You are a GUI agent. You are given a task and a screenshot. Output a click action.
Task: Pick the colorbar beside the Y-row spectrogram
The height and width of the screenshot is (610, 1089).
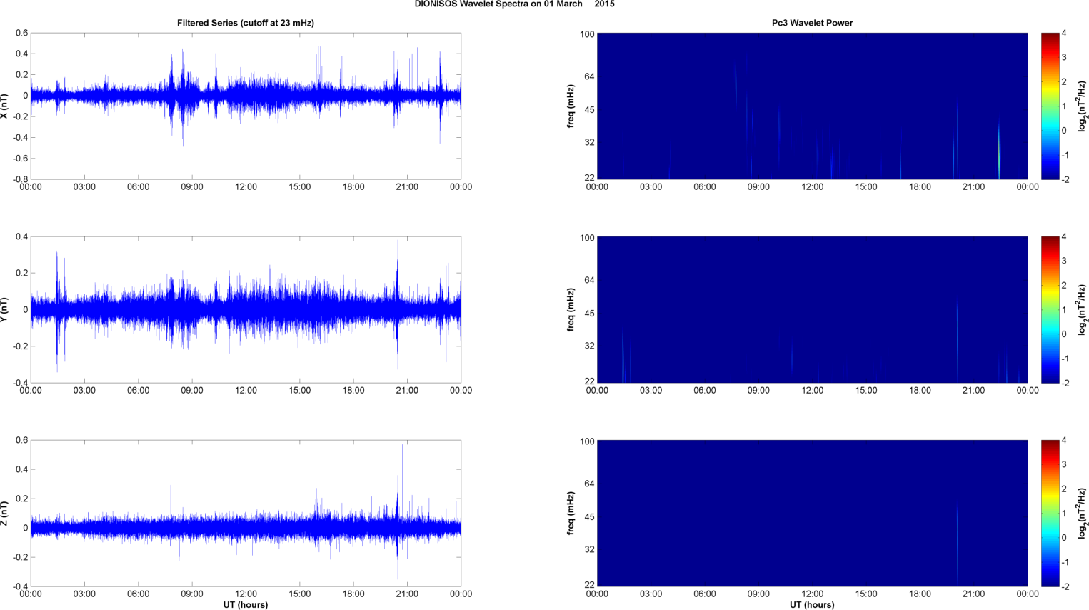point(1050,309)
